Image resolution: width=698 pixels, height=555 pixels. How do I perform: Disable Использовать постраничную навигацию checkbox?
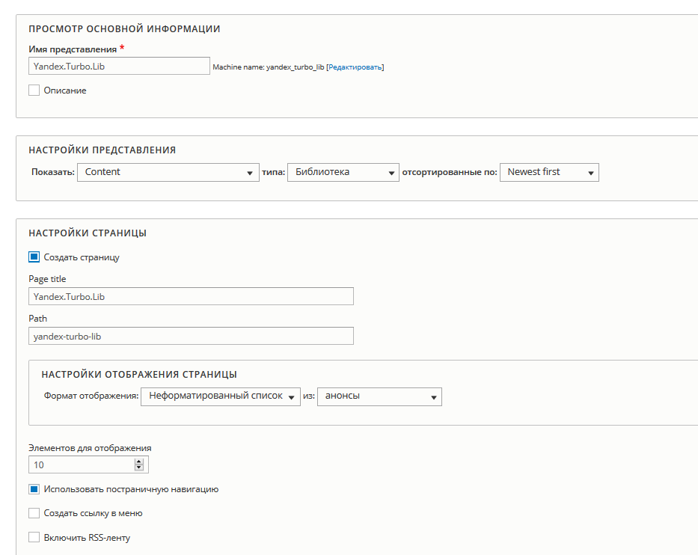34,489
